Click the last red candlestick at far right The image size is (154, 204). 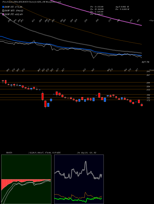142,105
